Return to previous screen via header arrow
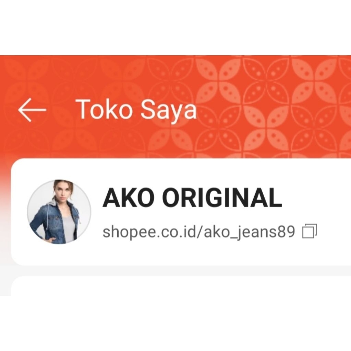 coord(32,110)
